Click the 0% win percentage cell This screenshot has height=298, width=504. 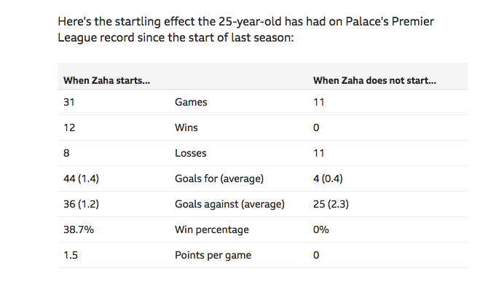pyautogui.click(x=321, y=230)
